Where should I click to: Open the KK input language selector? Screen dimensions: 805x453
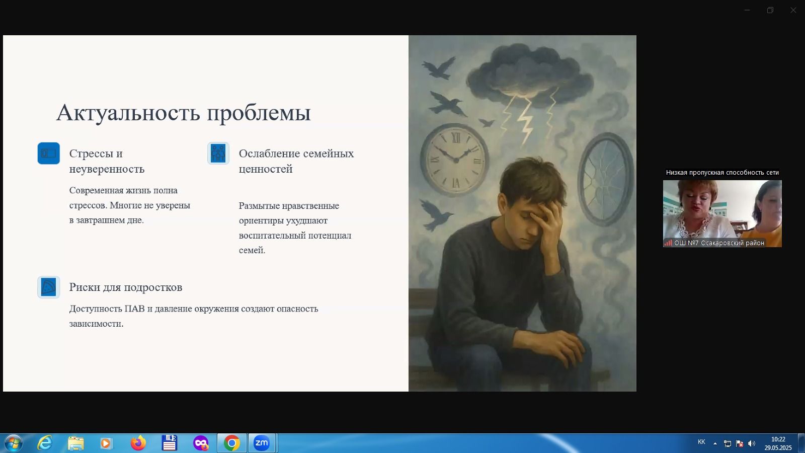pos(701,442)
